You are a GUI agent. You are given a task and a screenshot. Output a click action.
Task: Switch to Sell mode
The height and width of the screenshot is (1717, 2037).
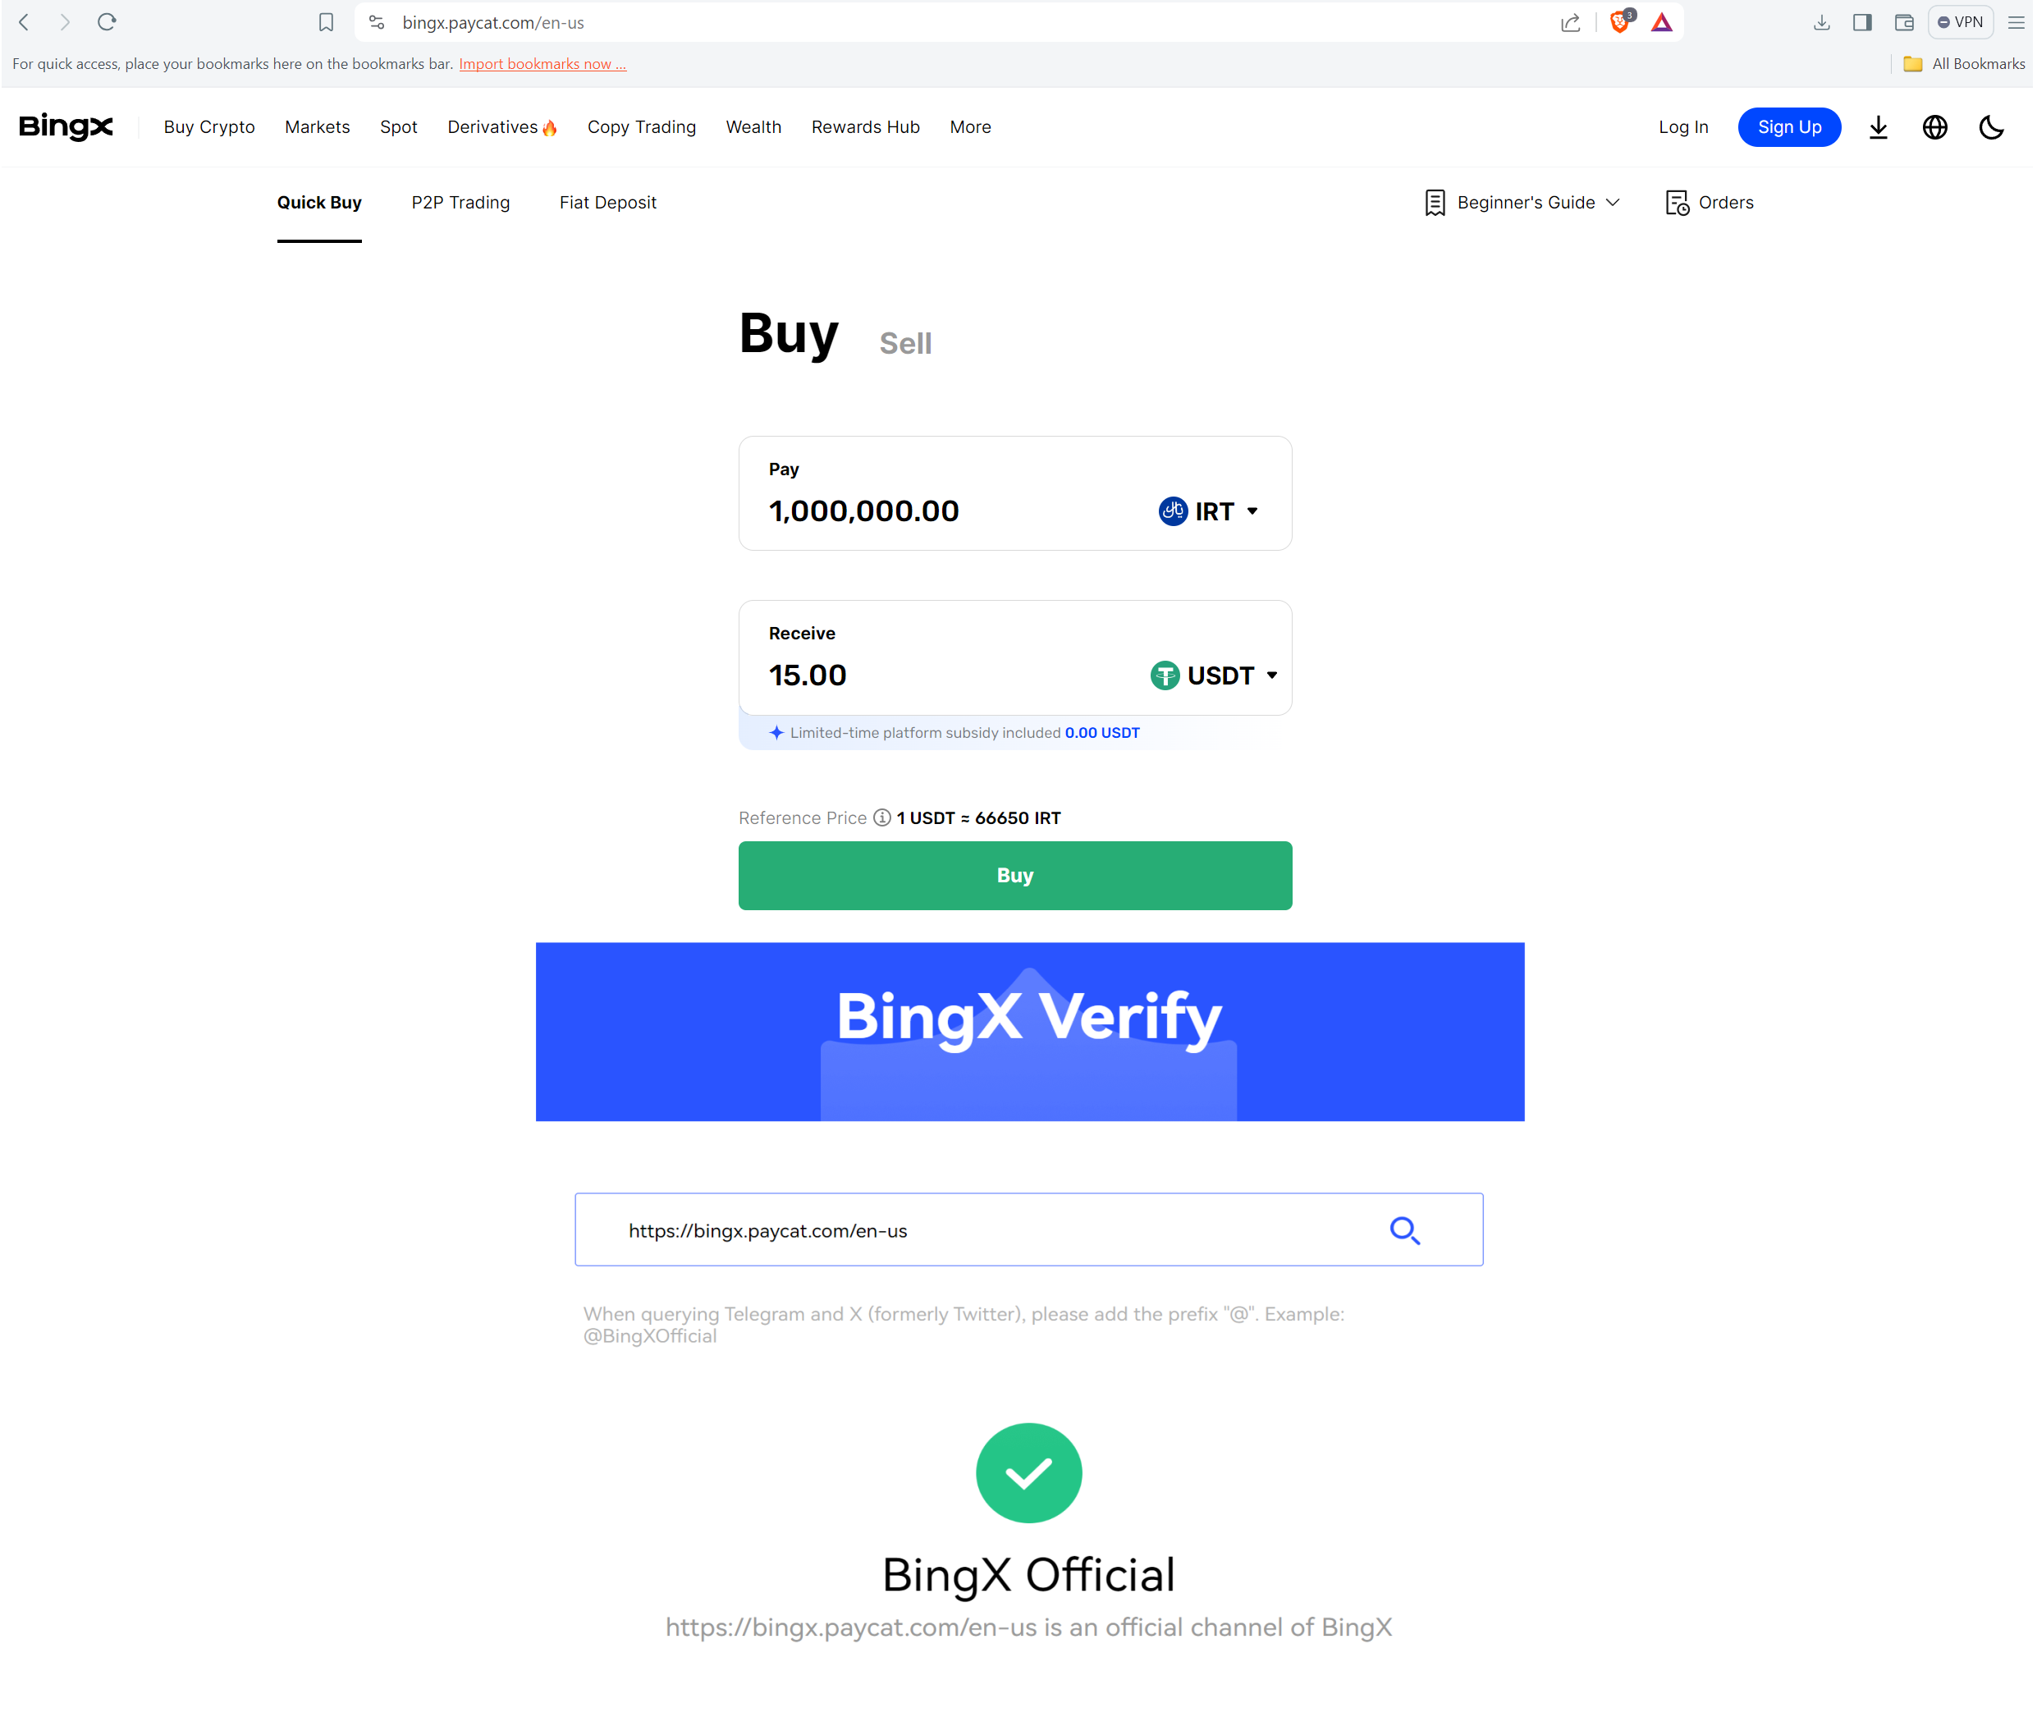coord(906,342)
